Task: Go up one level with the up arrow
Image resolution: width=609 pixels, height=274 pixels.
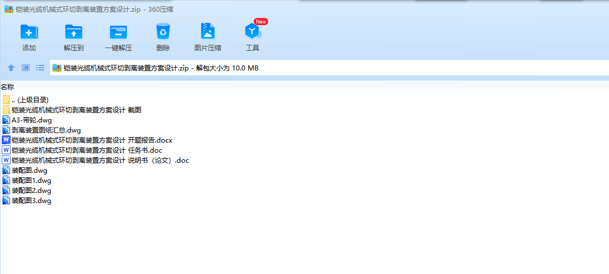Action: 11,68
